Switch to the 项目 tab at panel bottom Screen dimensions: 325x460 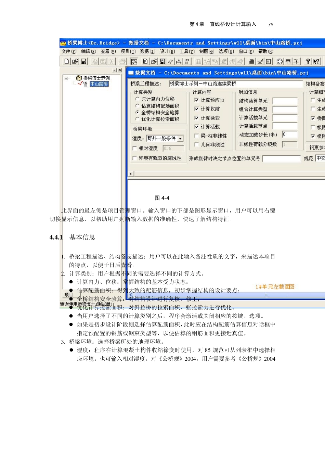[69, 295]
